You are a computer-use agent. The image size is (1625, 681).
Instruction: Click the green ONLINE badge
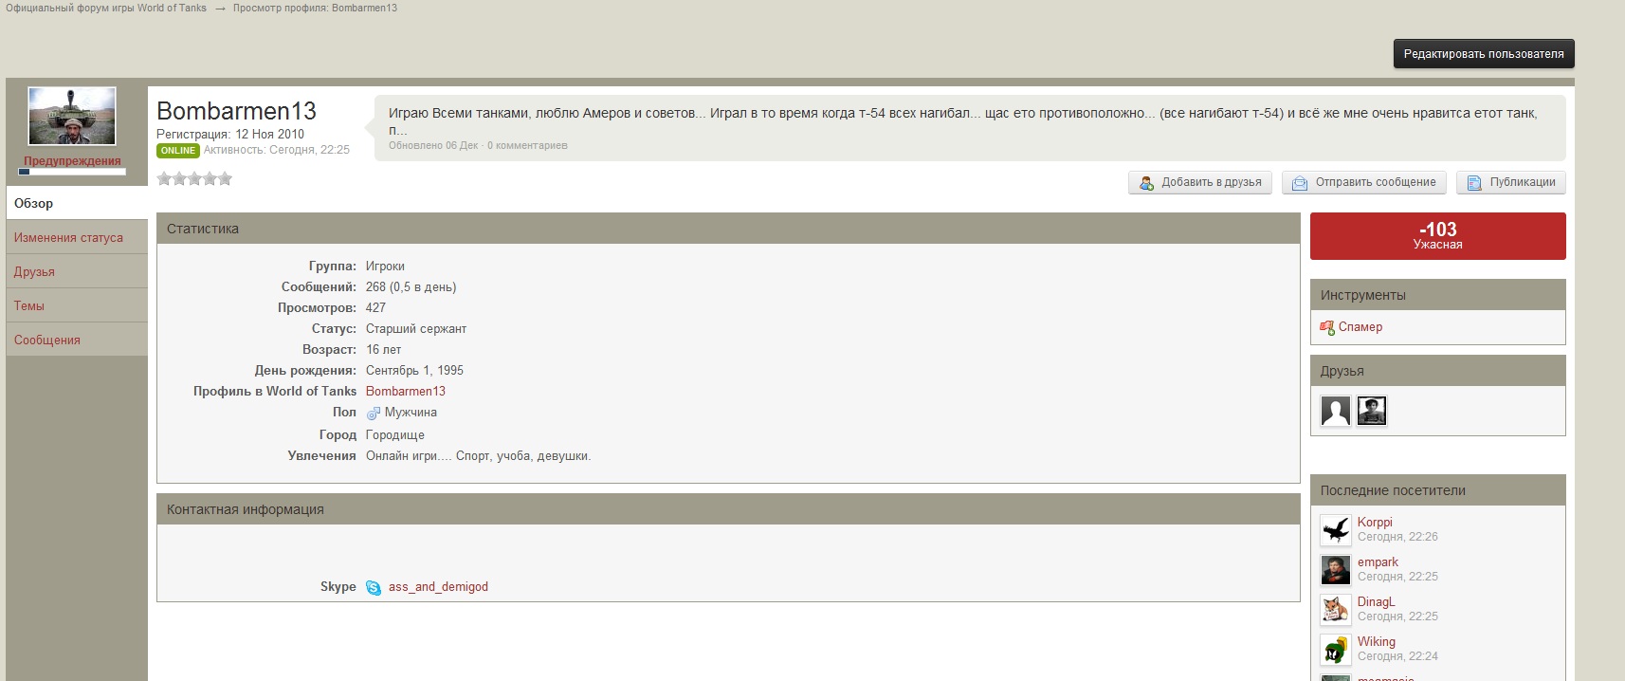(x=178, y=151)
